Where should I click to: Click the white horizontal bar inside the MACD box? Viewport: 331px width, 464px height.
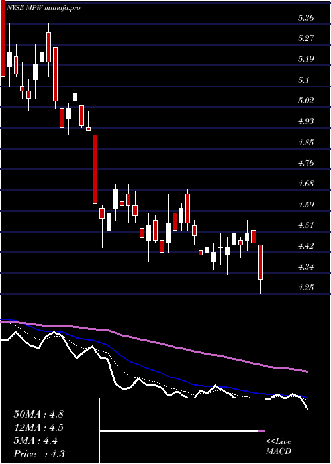(179, 432)
